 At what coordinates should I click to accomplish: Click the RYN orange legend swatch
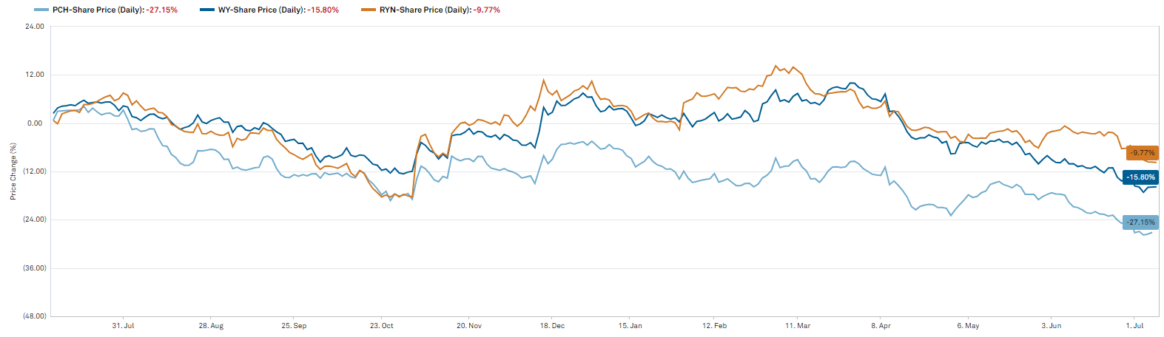pyautogui.click(x=369, y=10)
